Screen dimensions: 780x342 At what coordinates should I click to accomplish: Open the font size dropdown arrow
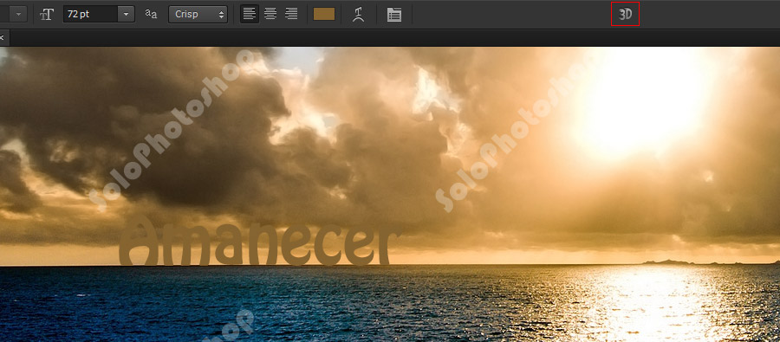[x=127, y=14]
